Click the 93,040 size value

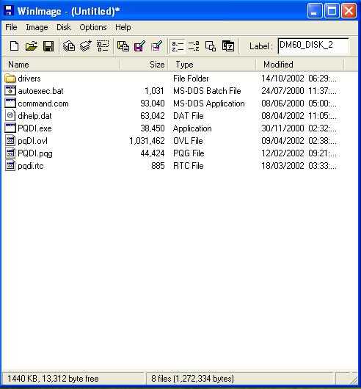point(152,103)
